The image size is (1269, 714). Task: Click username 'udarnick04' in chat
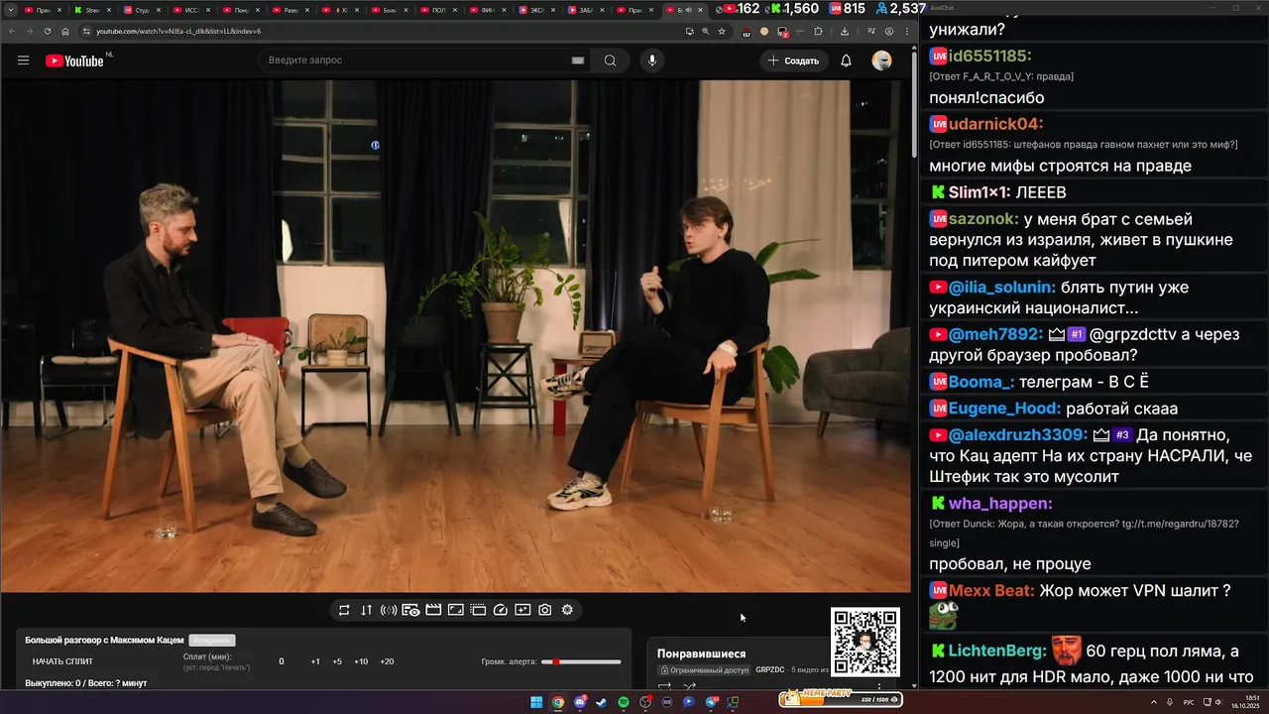pyautogui.click(x=995, y=124)
